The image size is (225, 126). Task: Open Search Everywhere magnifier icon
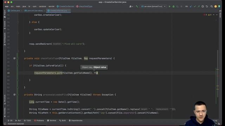pos(212,6)
